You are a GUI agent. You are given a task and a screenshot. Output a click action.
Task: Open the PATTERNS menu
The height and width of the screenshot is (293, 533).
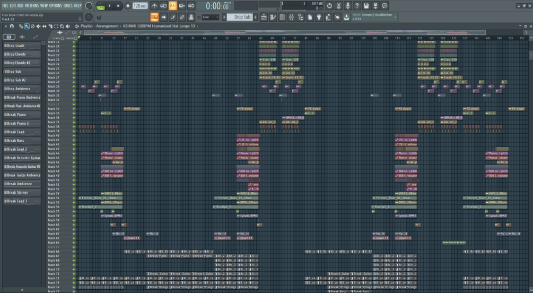[x=32, y=5]
